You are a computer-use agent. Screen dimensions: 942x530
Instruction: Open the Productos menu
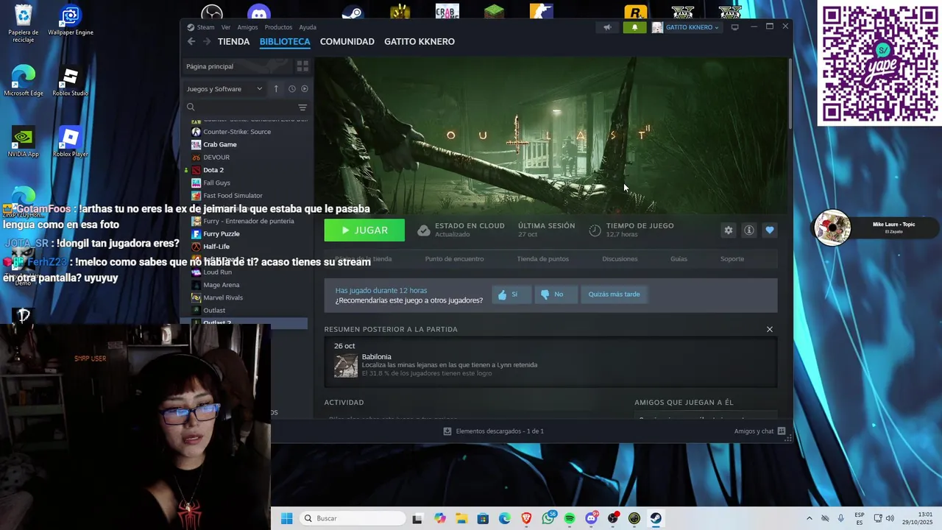tap(278, 27)
